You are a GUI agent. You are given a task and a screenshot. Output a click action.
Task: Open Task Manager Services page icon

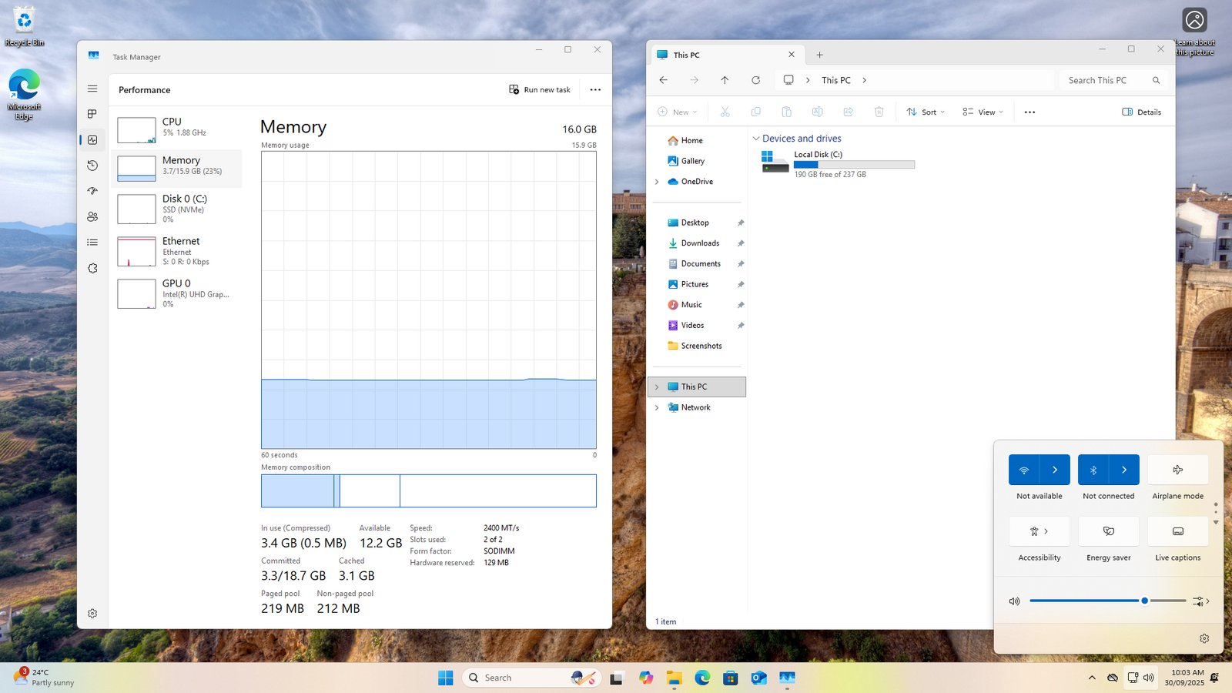(x=92, y=269)
